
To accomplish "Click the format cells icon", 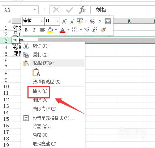I will pos(26,118).
